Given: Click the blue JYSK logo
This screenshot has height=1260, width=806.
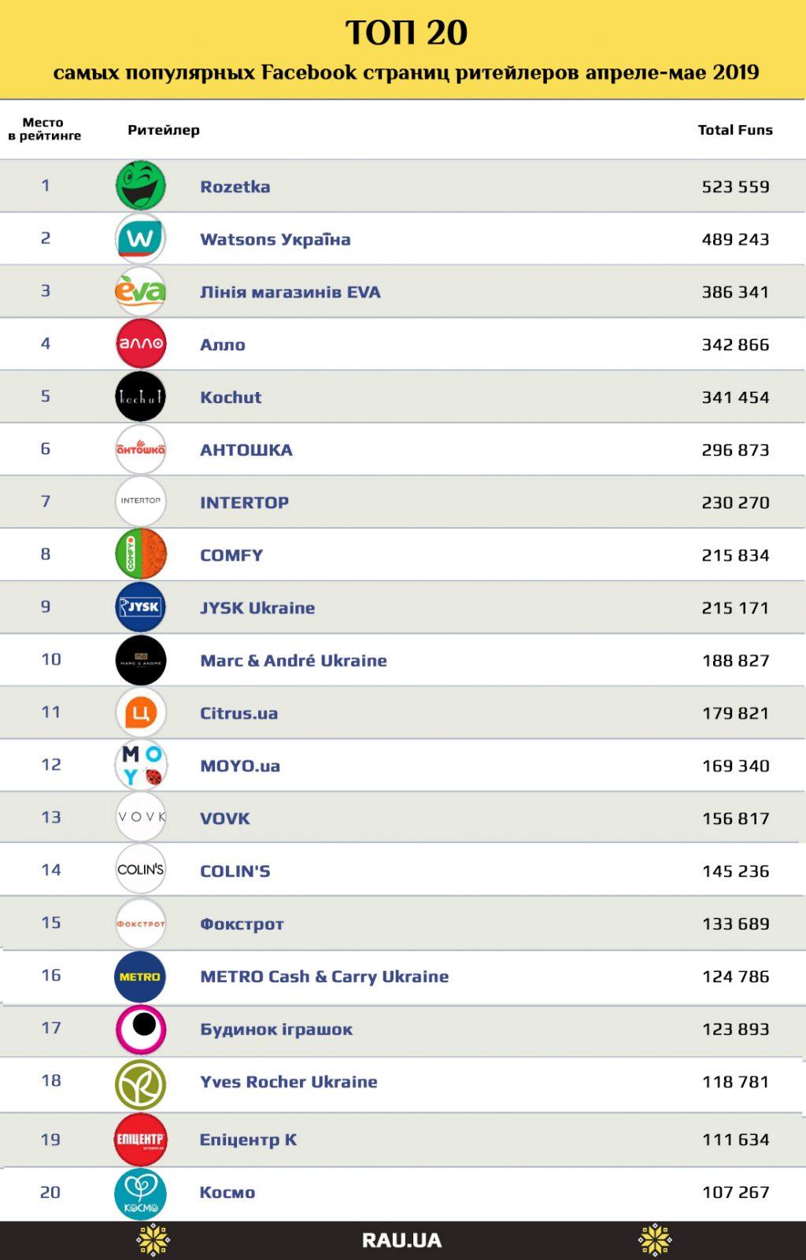Looking at the screenshot, I should [x=141, y=607].
